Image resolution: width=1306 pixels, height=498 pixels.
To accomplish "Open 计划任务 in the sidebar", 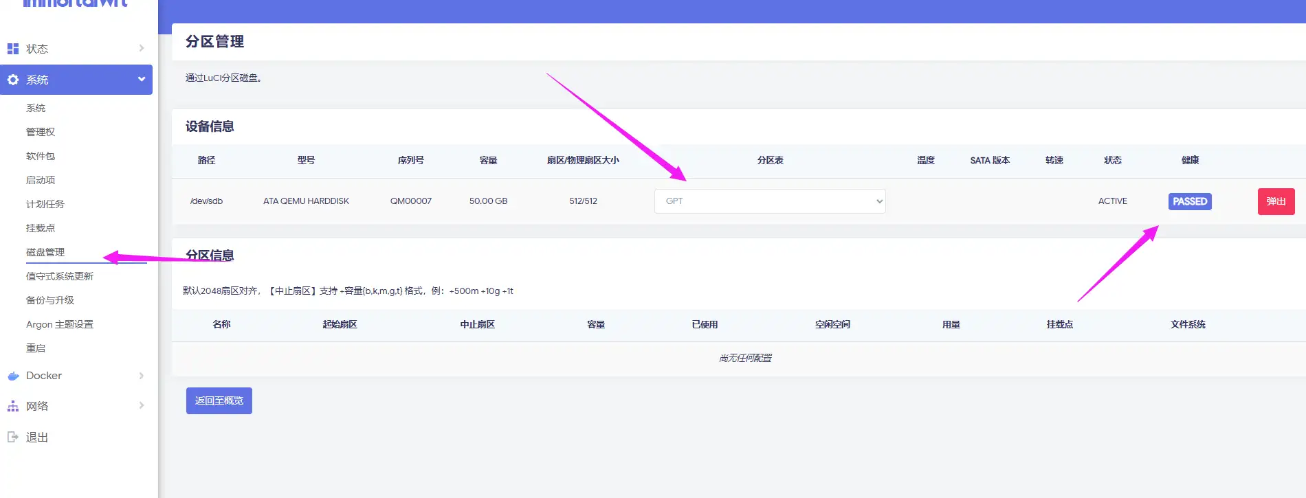I will 45,204.
